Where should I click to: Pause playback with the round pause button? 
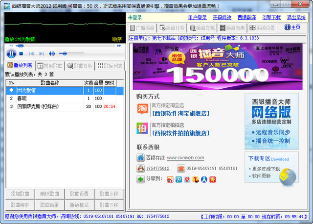pyautogui.click(x=11, y=53)
